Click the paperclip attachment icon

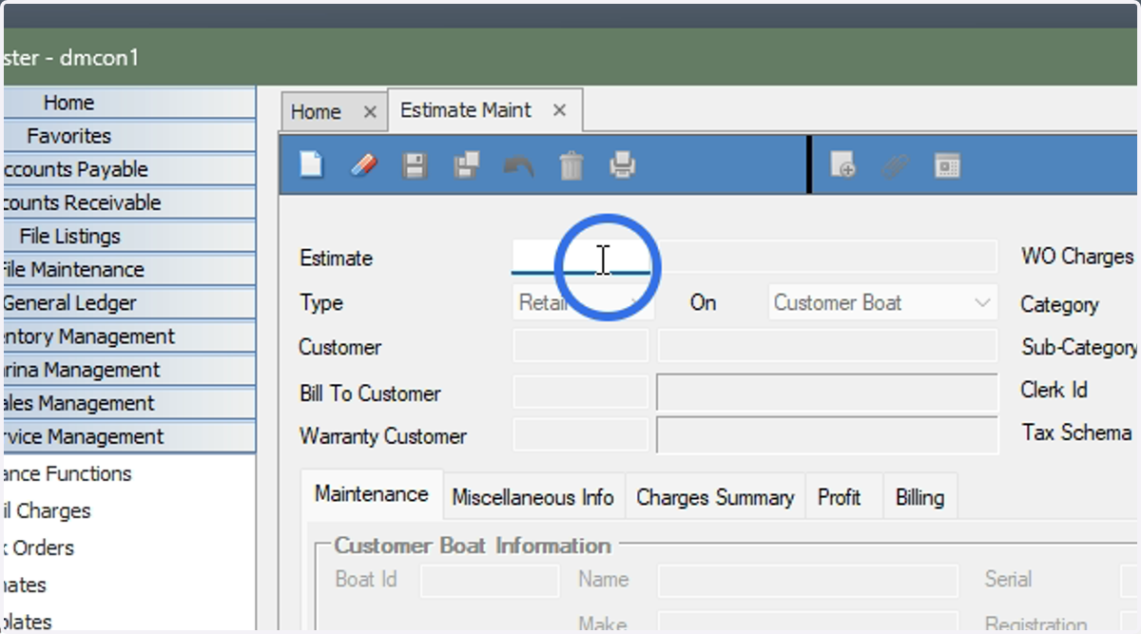(x=895, y=166)
